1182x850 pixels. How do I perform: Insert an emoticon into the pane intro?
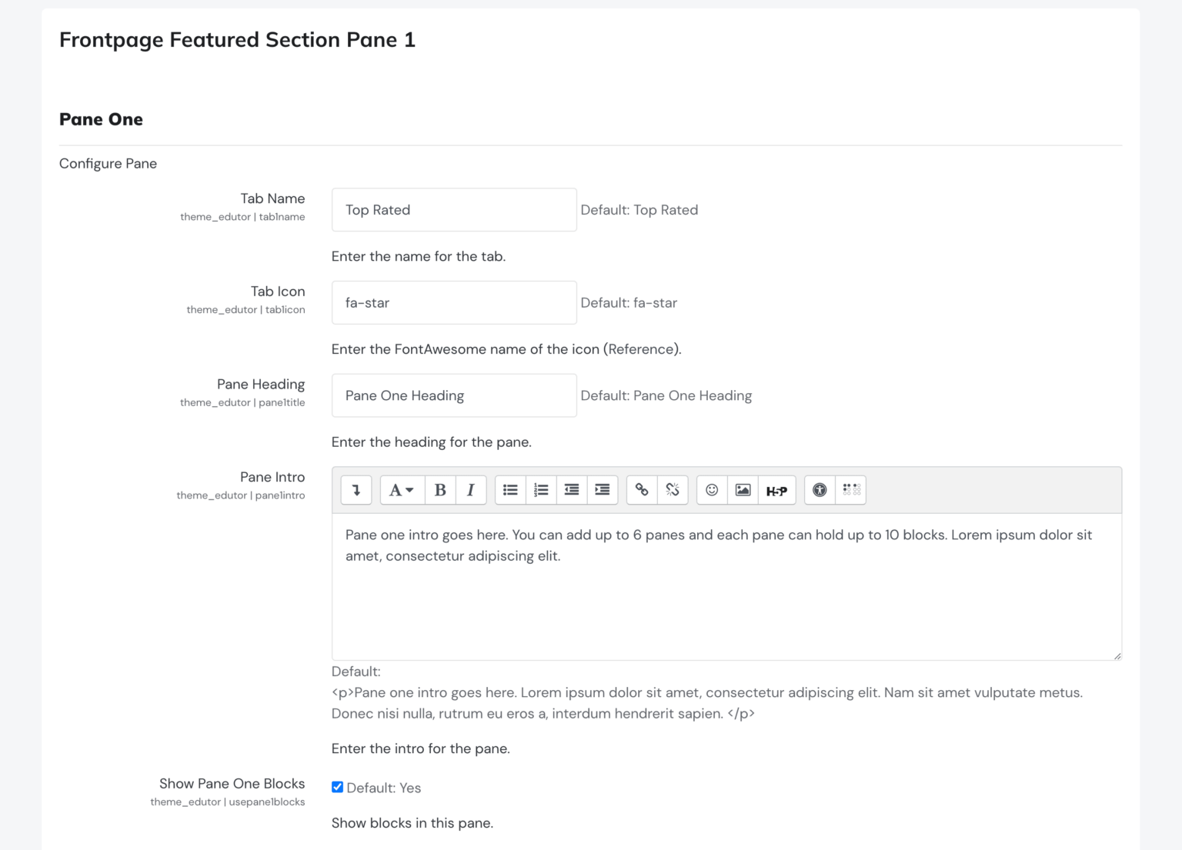tap(711, 490)
